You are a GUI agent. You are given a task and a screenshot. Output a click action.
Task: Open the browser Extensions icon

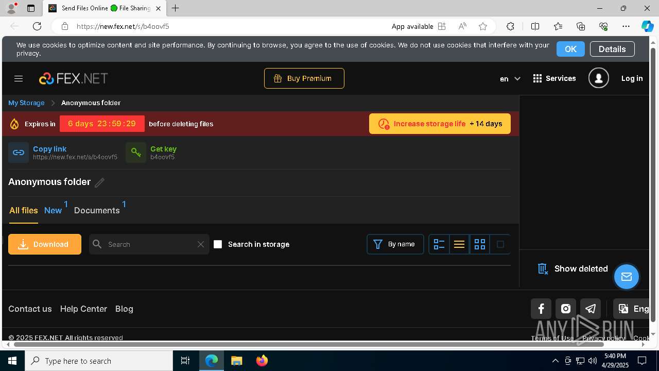point(510,26)
